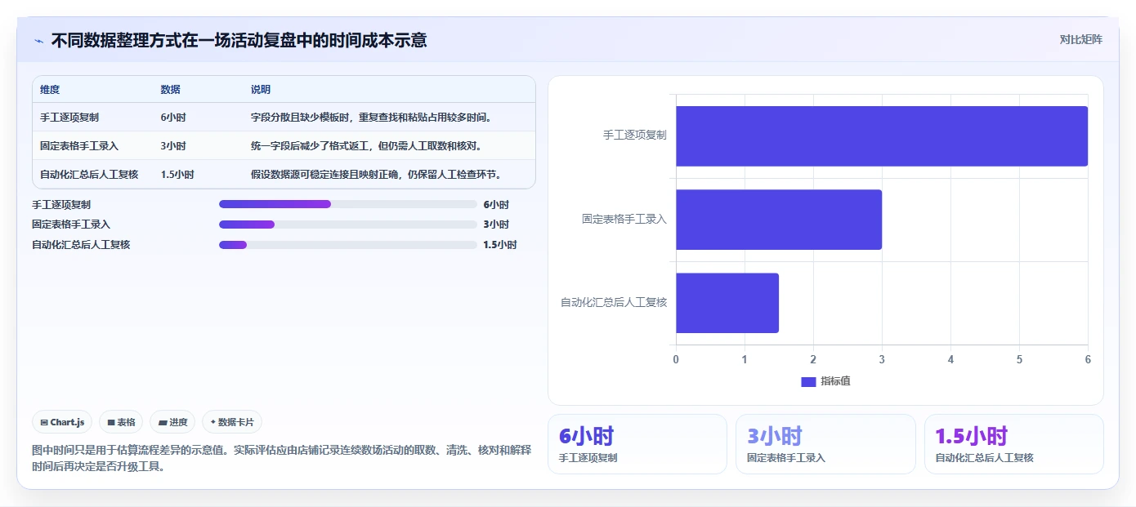Click description starting with 统一字段后减少了格式返工
1136x507 pixels.
coord(366,146)
